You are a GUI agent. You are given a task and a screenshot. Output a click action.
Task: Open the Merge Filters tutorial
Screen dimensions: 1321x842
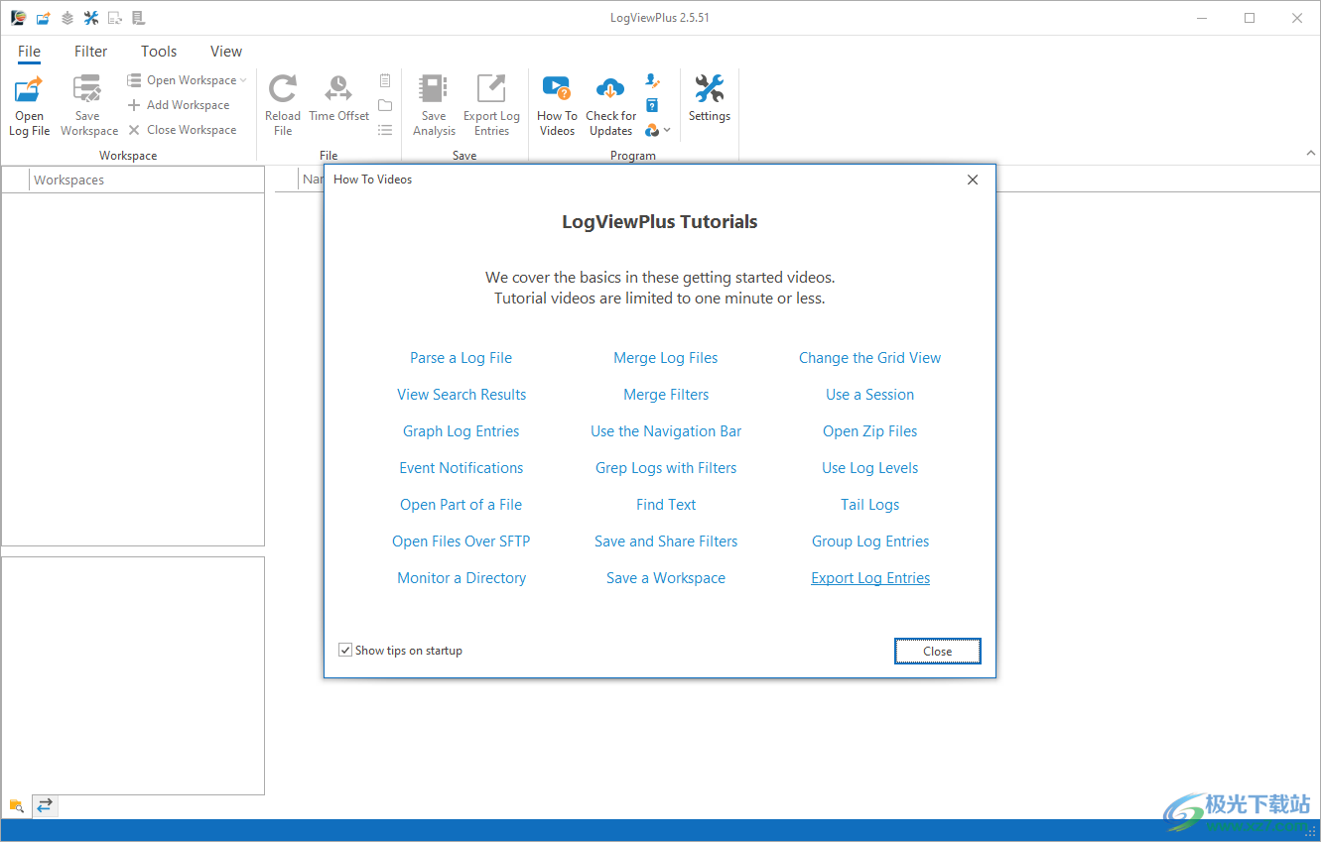[x=666, y=395]
